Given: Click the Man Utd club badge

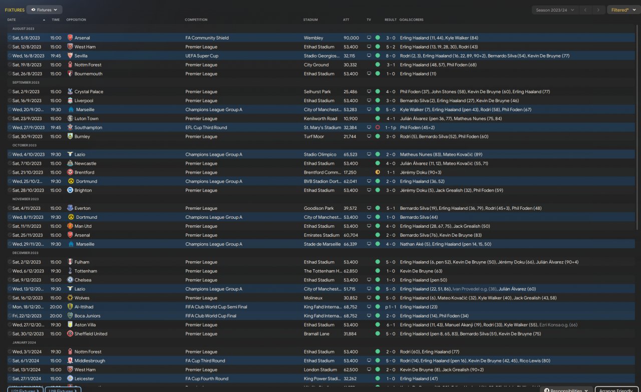Looking at the screenshot, I should 70,226.
